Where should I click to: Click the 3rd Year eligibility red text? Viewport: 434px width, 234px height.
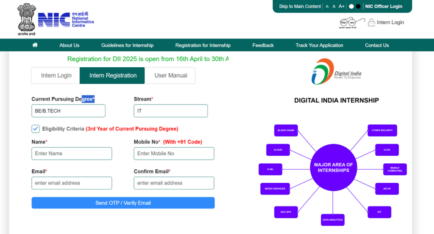point(132,129)
